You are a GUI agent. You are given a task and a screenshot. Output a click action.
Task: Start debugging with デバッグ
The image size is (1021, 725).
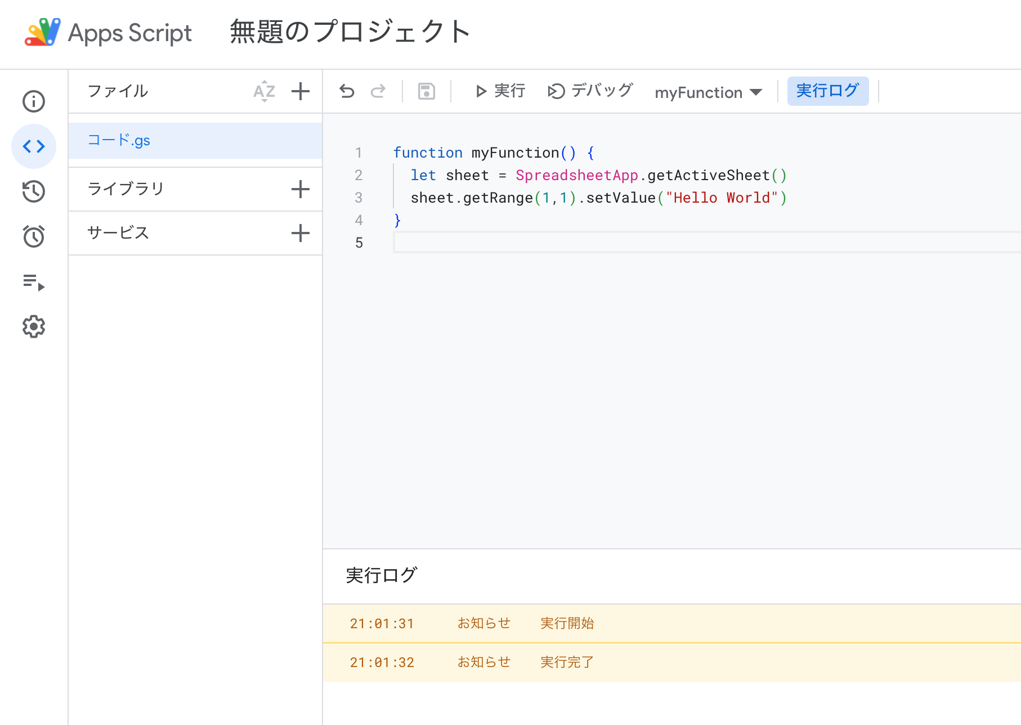(589, 91)
